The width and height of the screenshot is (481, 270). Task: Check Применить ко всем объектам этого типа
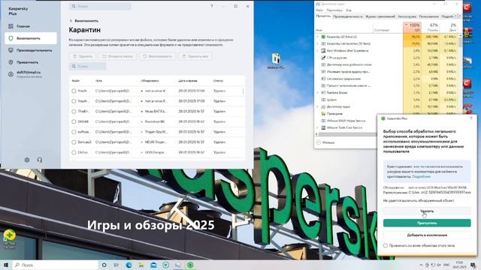pos(386,245)
